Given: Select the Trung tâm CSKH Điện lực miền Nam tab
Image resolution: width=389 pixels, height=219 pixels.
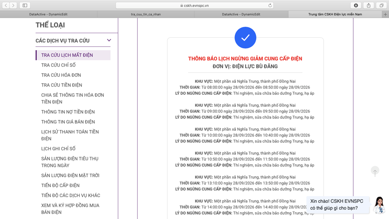Looking at the screenshot, I should [335, 14].
